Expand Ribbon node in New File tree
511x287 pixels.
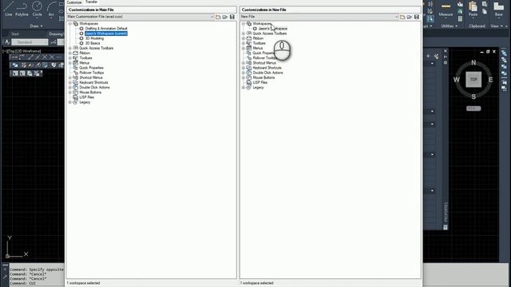244,38
